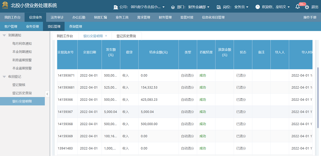321x156 pixels.
Task: Open the 操作手册 link
Action: pyautogui.click(x=310, y=17)
